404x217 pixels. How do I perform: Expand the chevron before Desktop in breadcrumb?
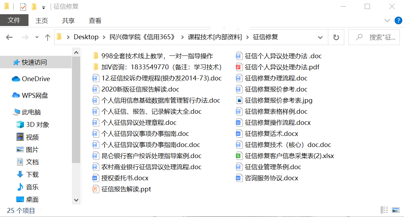[68, 37]
